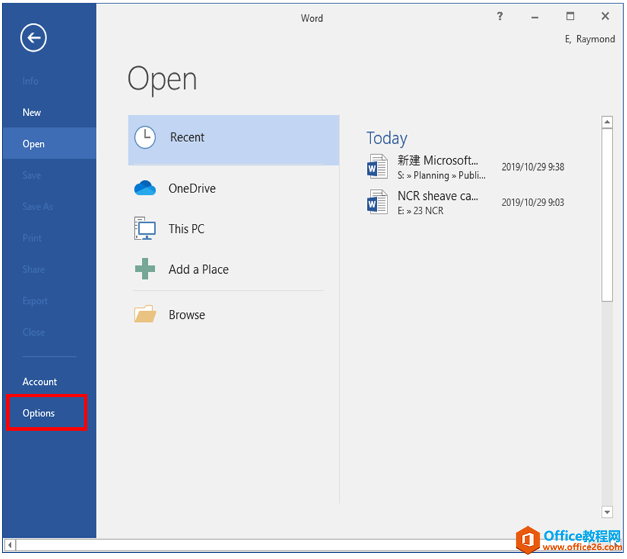Image resolution: width=627 pixels, height=559 pixels.
Task: Click the Recent clock icon
Action: tap(145, 137)
